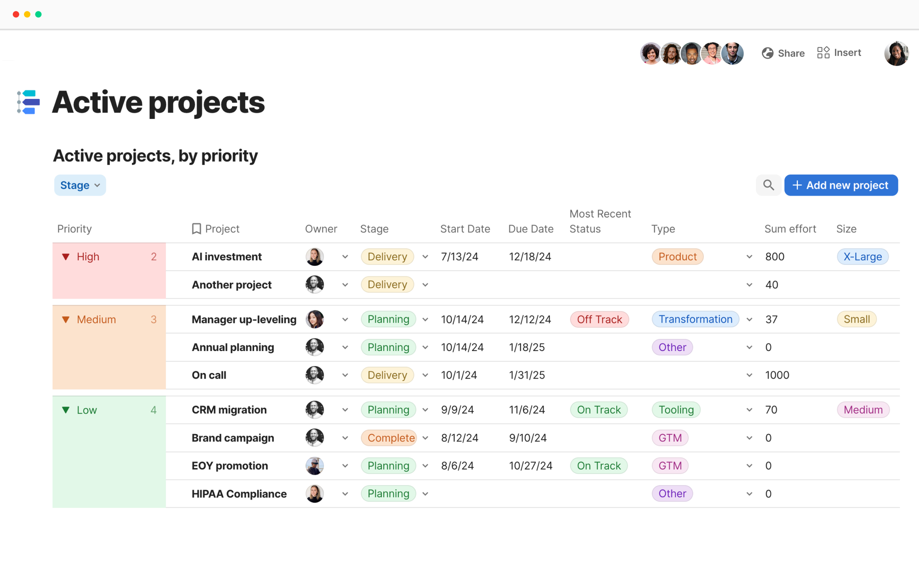Collapse the Medium priority group

pyautogui.click(x=66, y=320)
